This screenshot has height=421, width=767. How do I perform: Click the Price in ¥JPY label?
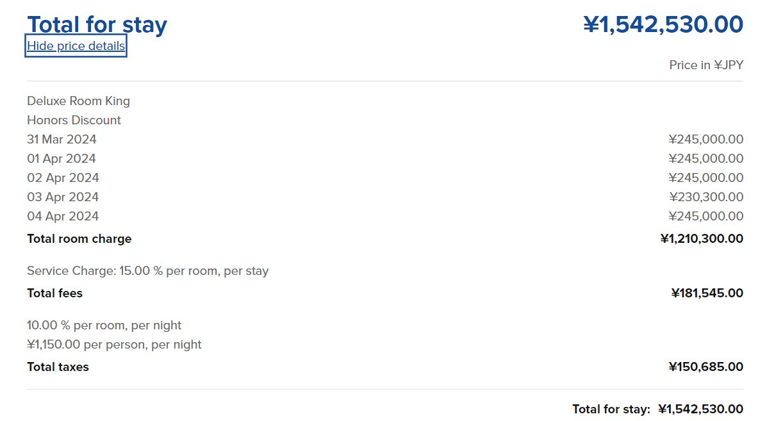706,65
